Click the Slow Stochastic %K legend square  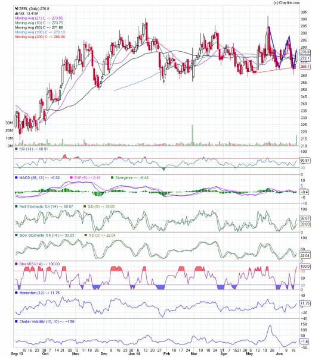(x=16, y=235)
